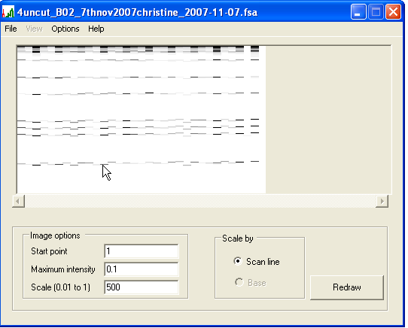Select the Base radio button
Viewport: 408px width, 328px height.
(x=239, y=282)
